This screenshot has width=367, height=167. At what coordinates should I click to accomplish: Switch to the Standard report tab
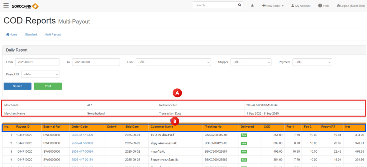[31, 34]
